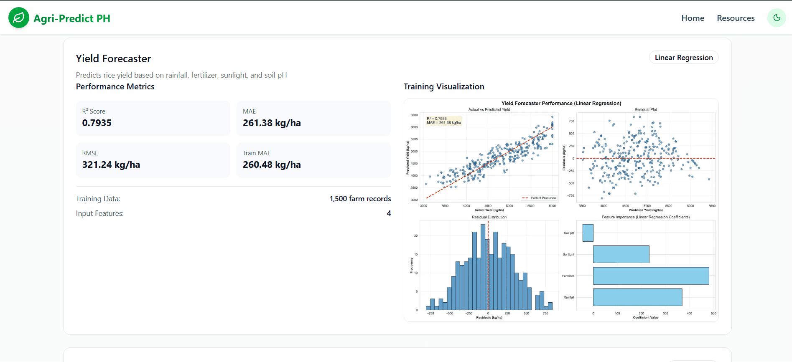792x362 pixels.
Task: Click the Training Visualization heading
Action: [444, 86]
